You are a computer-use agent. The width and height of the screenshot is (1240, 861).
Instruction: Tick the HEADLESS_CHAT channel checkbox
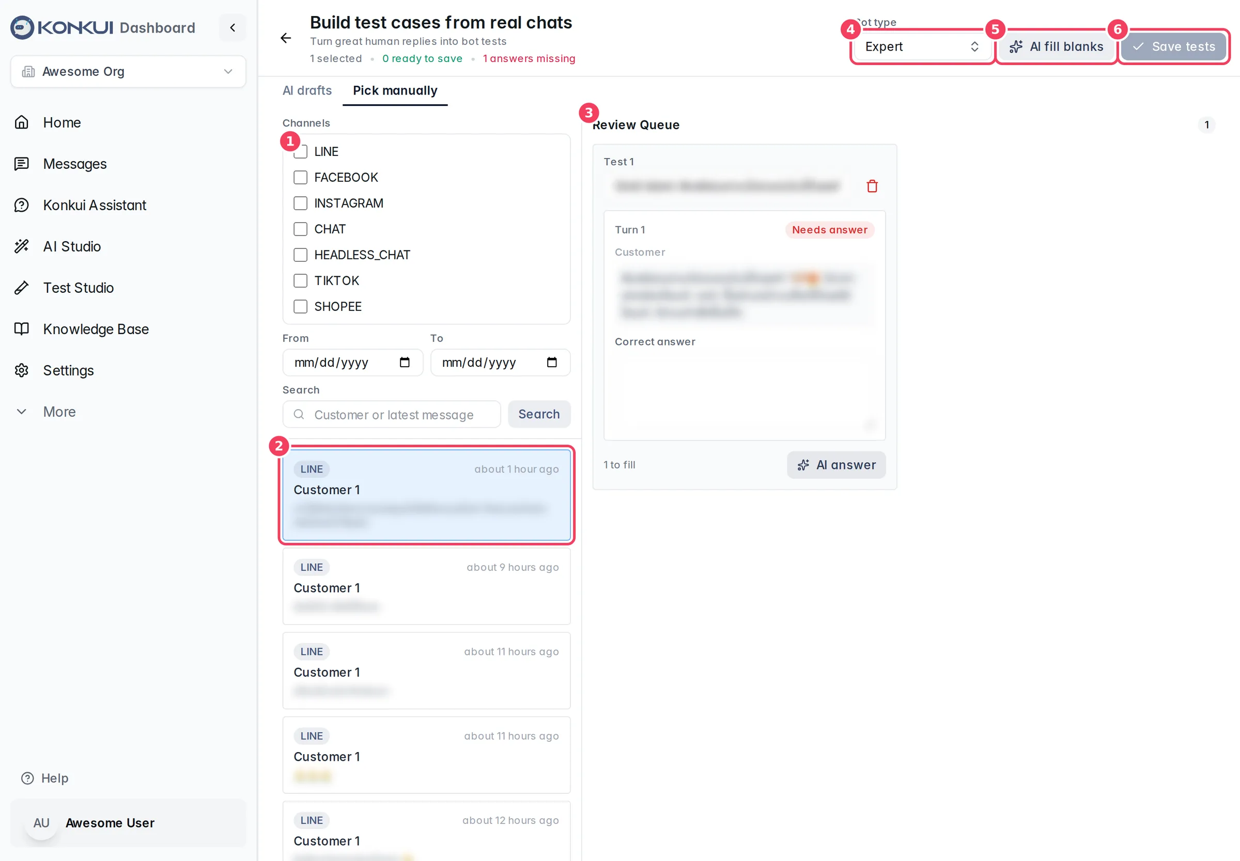pyautogui.click(x=301, y=255)
